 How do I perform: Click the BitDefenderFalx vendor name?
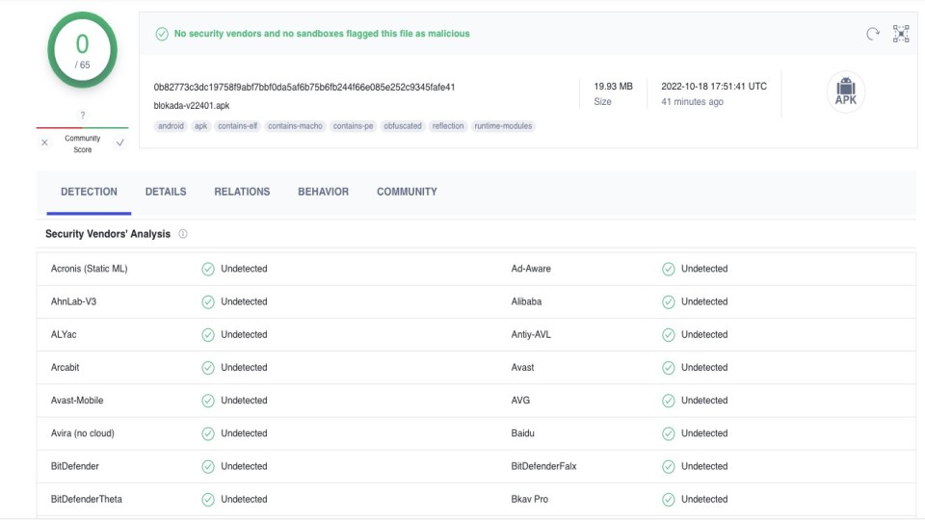tap(543, 466)
